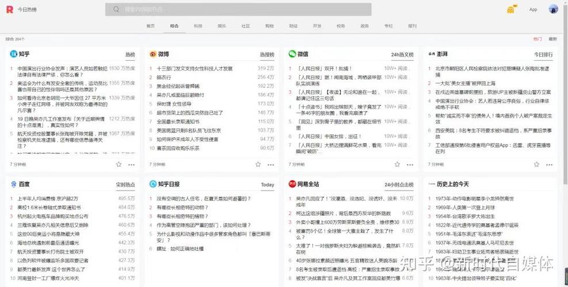Viewport: 568px width, 287px height.
Task: Switch to the 报刊 tab
Action: [x=412, y=26]
